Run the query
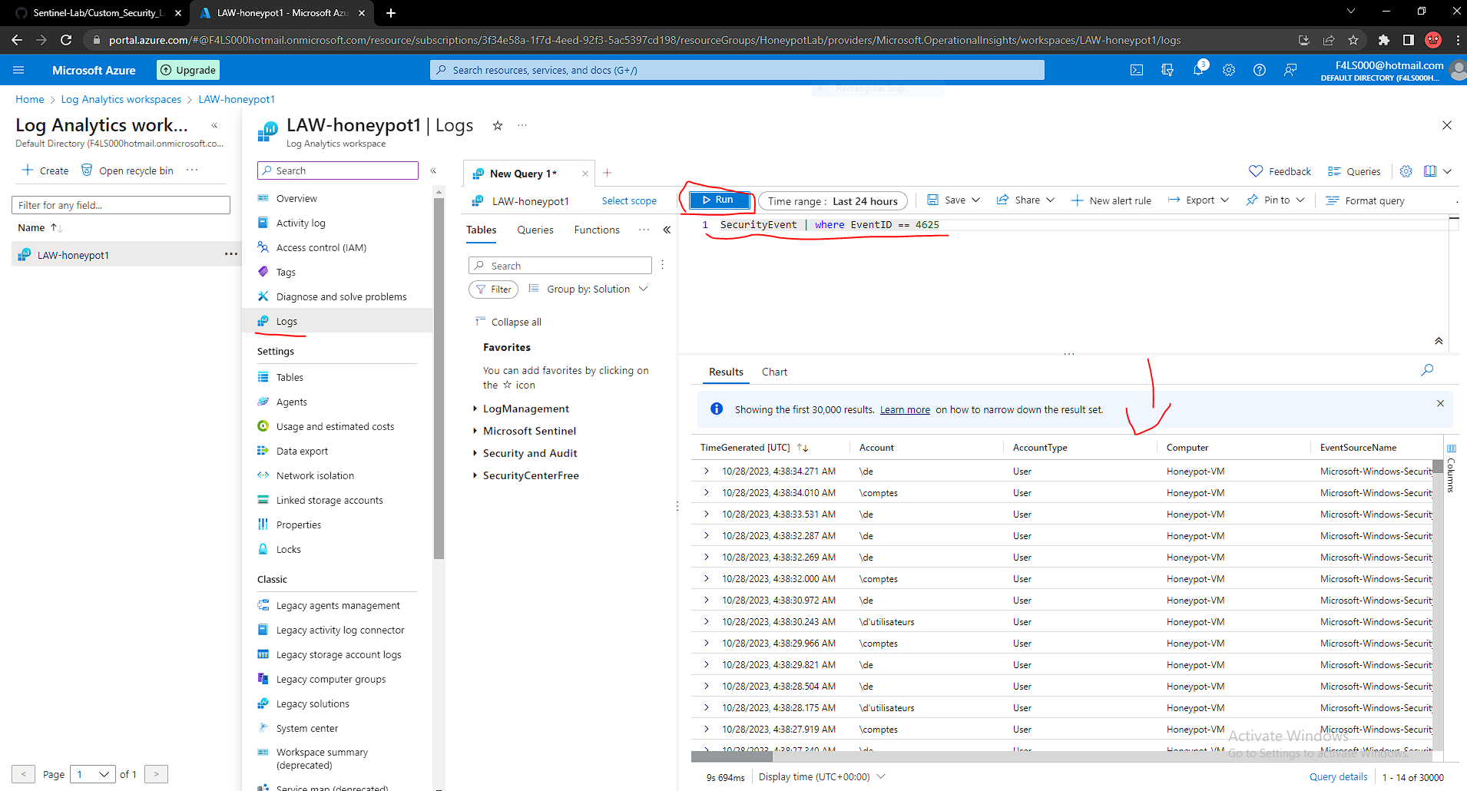1467x791 pixels. (x=719, y=200)
